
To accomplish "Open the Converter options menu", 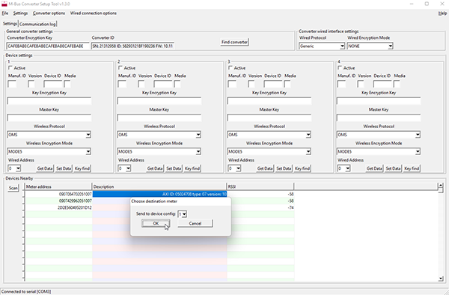I will point(49,13).
